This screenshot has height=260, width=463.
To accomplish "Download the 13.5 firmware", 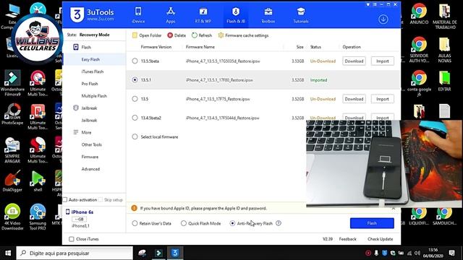I will (x=354, y=99).
